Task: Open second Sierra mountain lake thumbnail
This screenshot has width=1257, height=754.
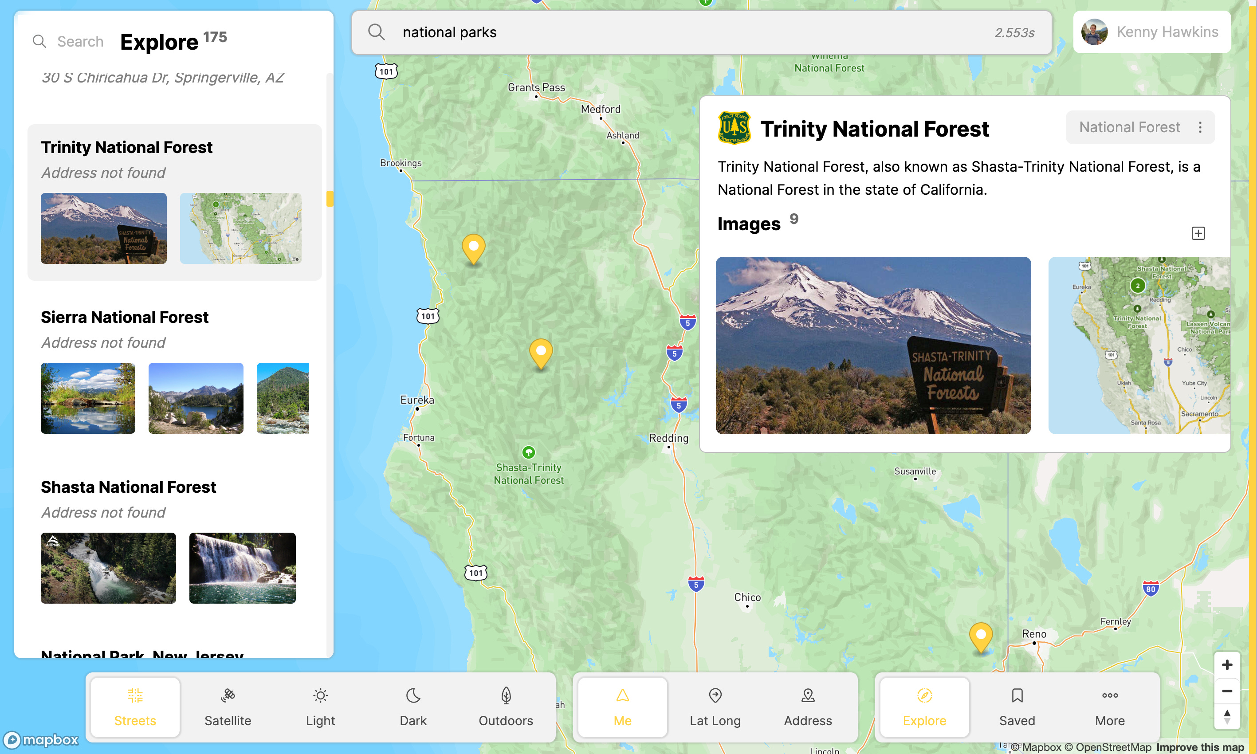Action: [196, 398]
